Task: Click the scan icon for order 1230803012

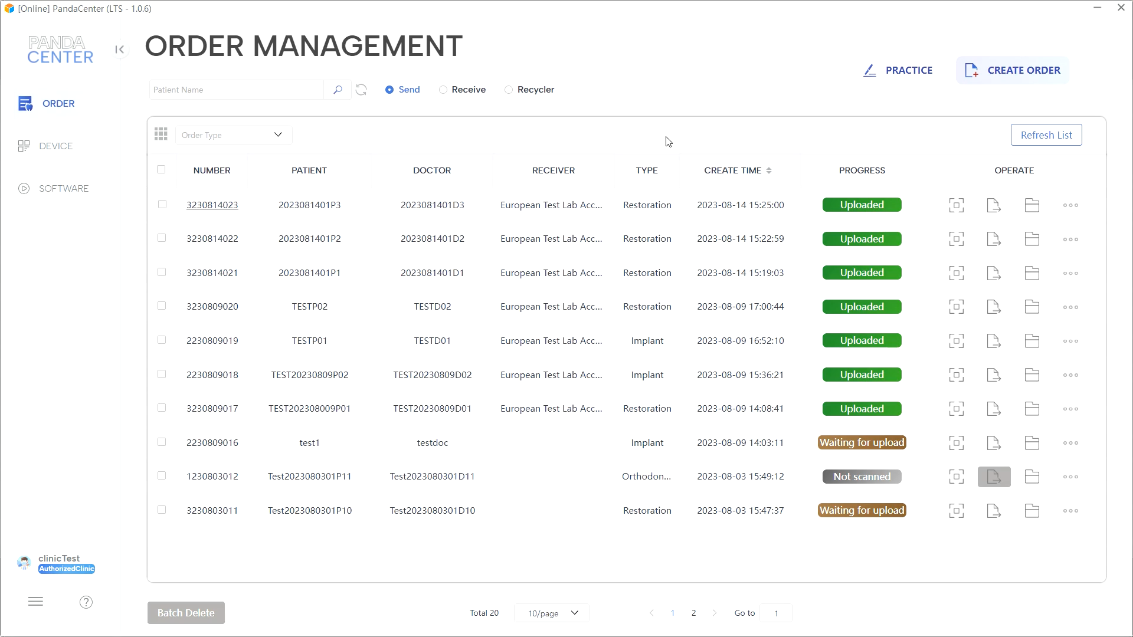Action: click(x=957, y=476)
